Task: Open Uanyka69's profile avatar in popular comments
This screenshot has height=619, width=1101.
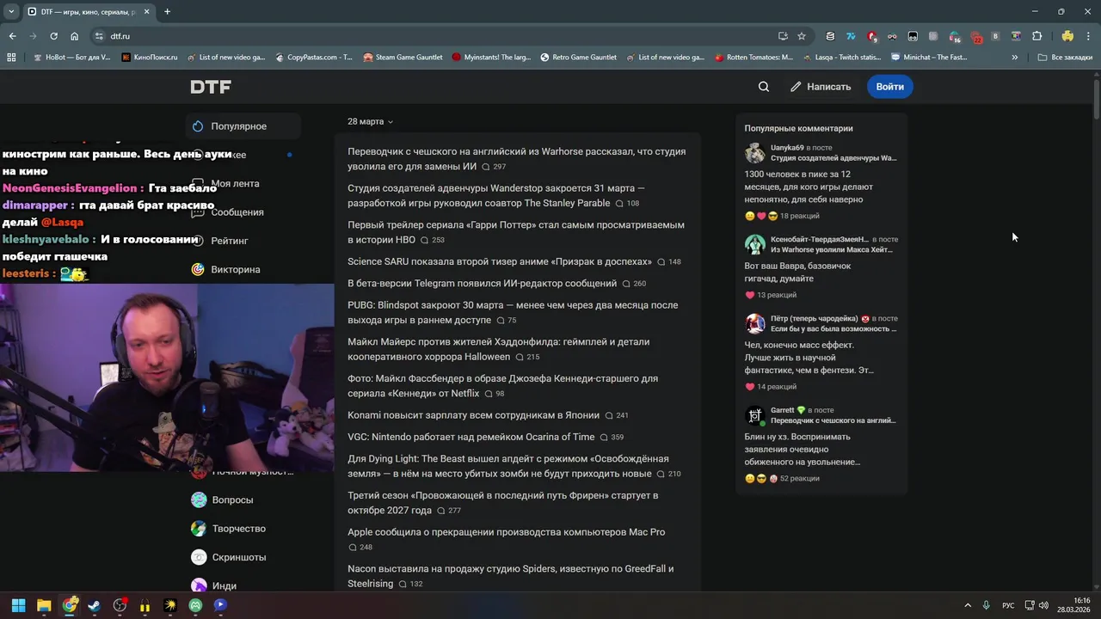Action: click(x=755, y=153)
